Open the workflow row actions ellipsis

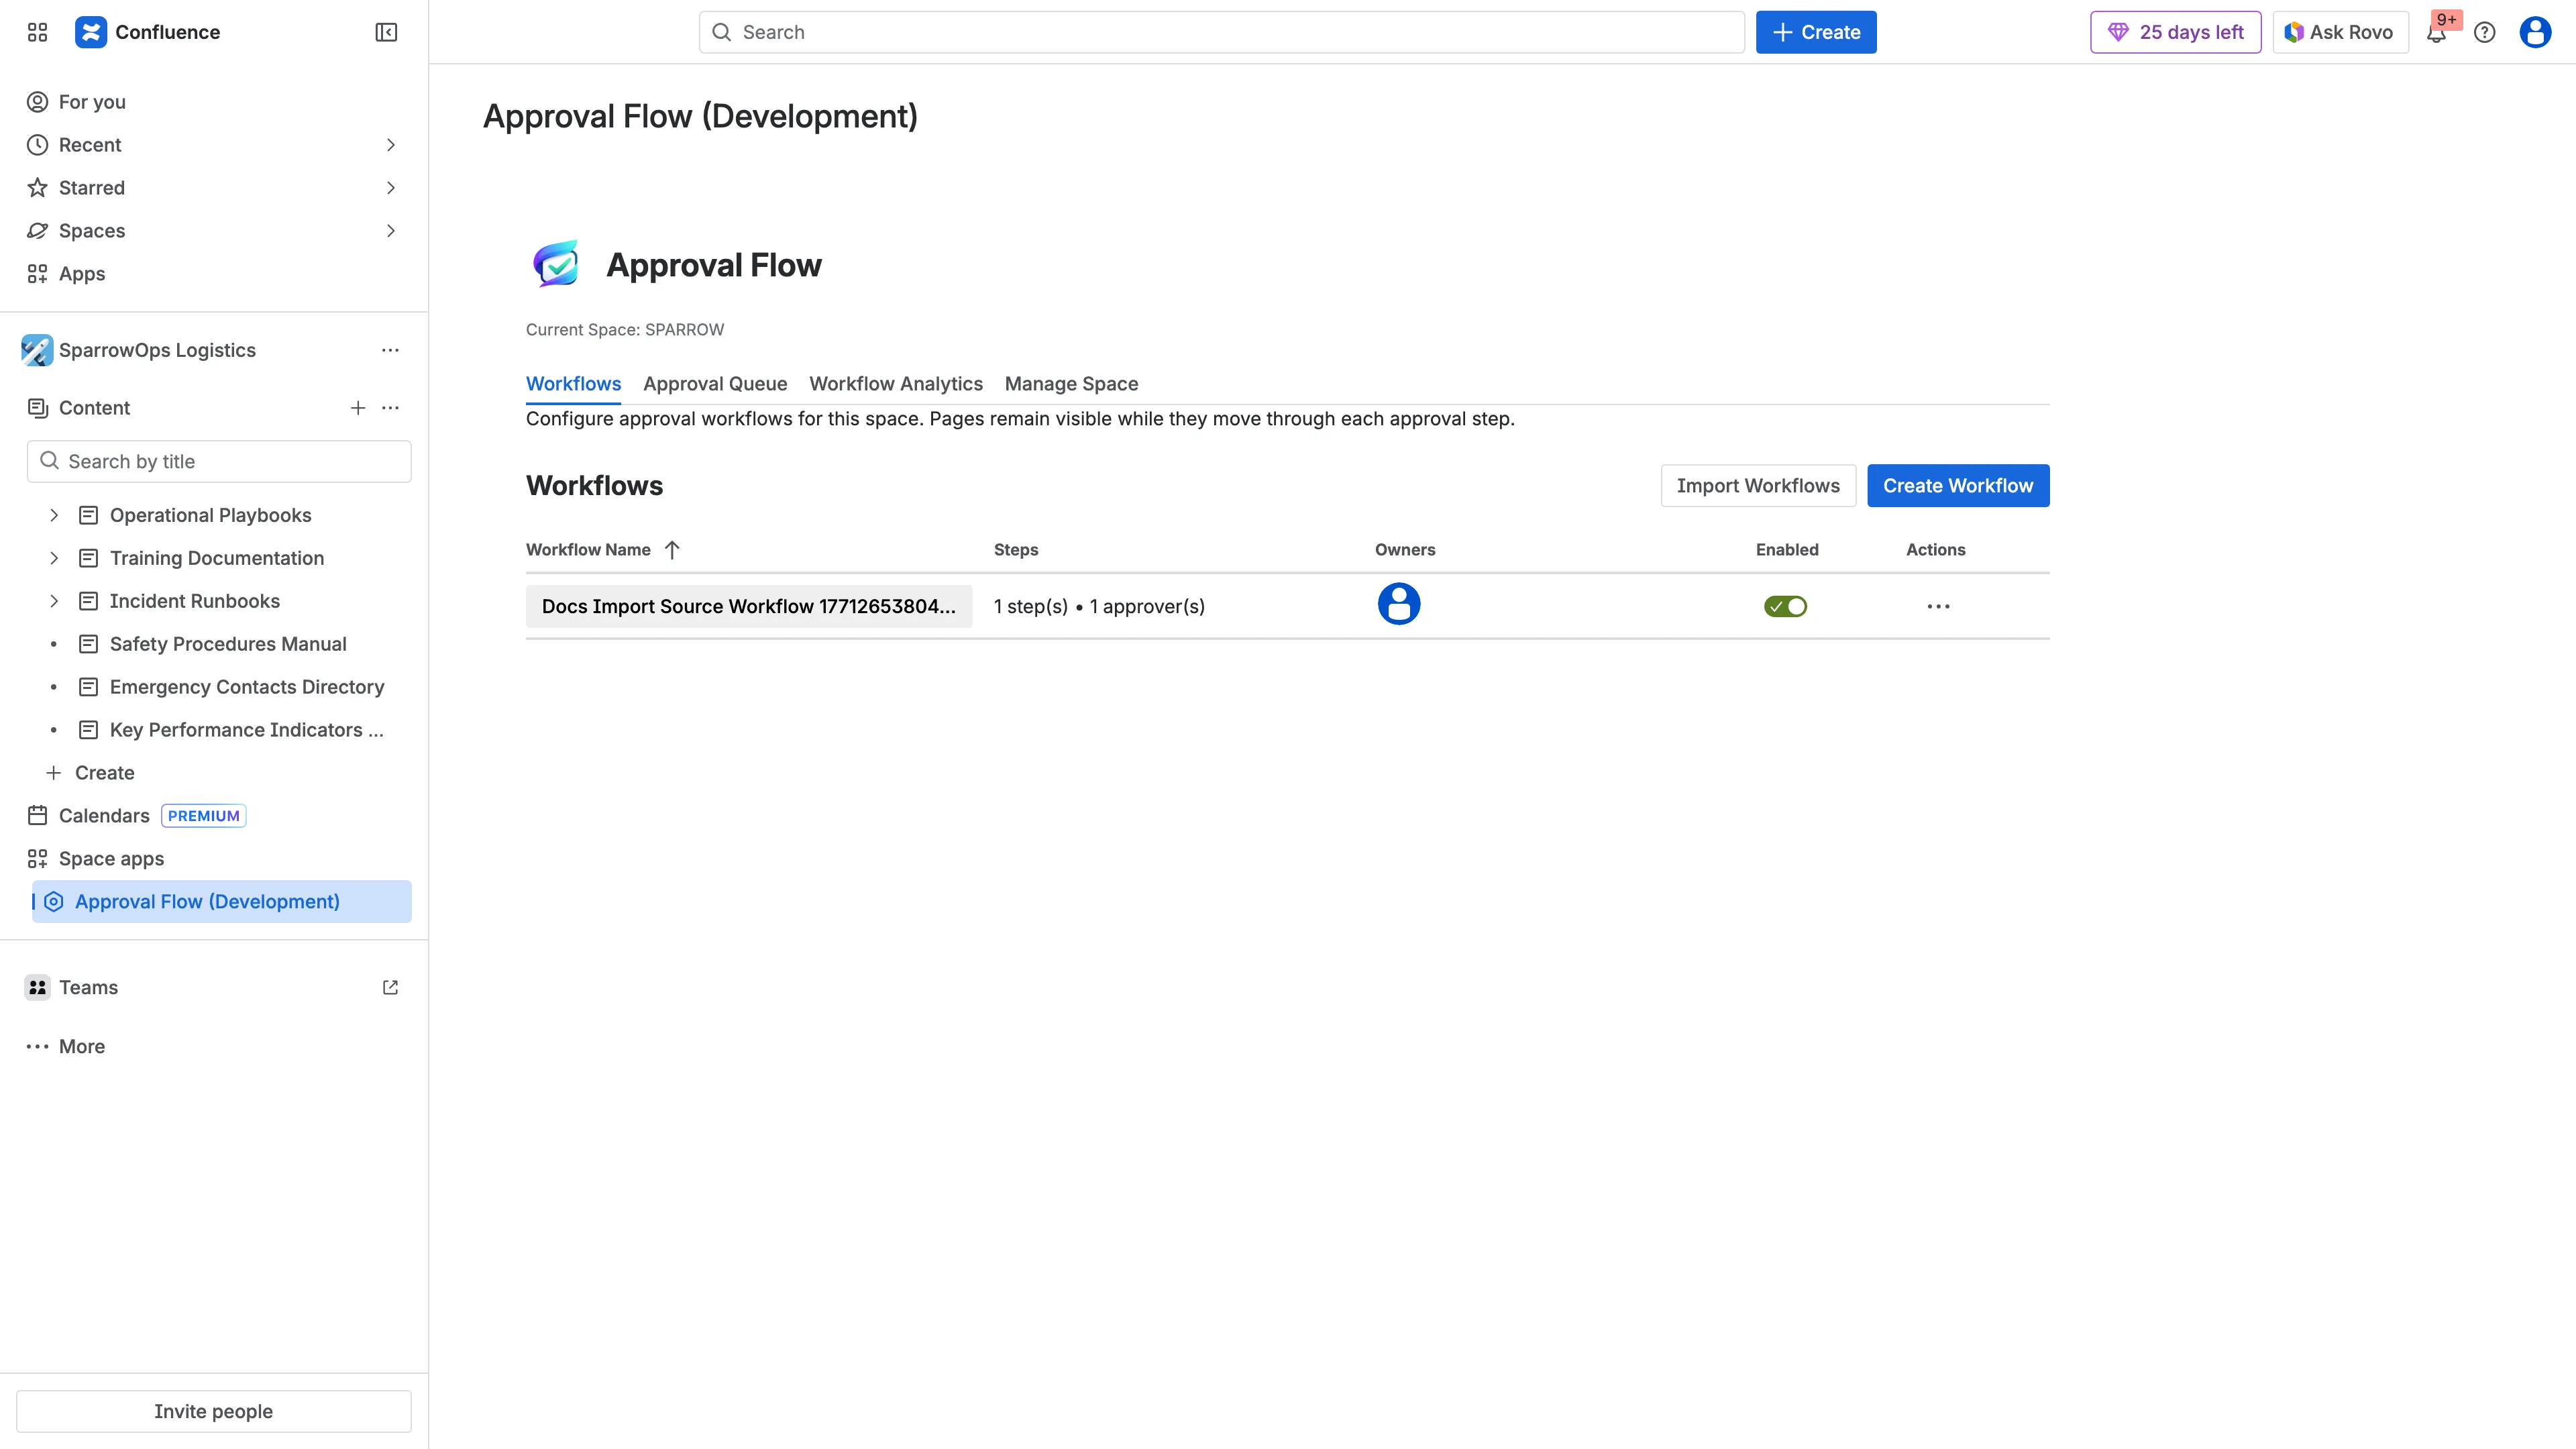click(1938, 605)
